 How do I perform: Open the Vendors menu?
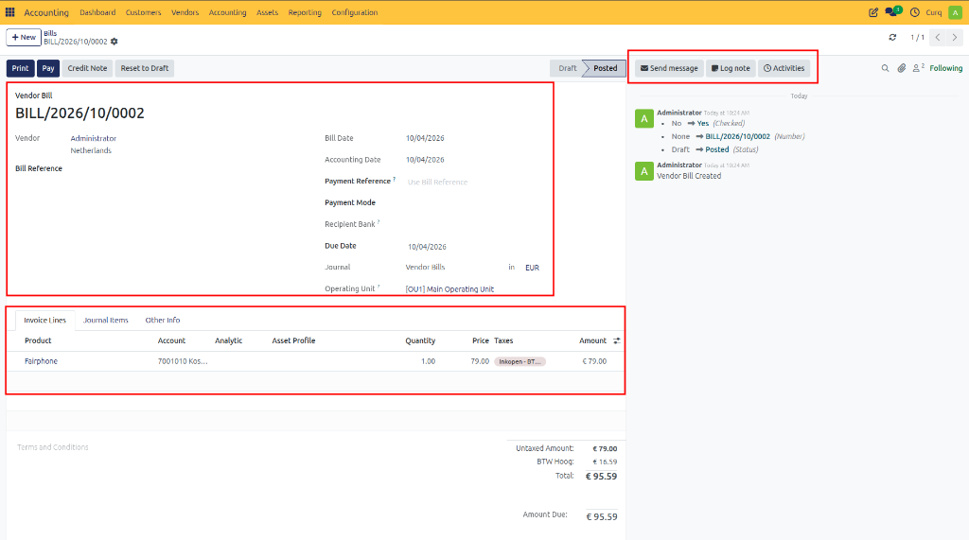pos(185,12)
